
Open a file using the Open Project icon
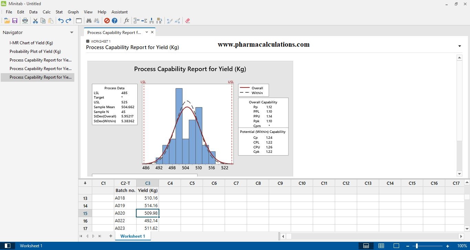click(x=7, y=20)
